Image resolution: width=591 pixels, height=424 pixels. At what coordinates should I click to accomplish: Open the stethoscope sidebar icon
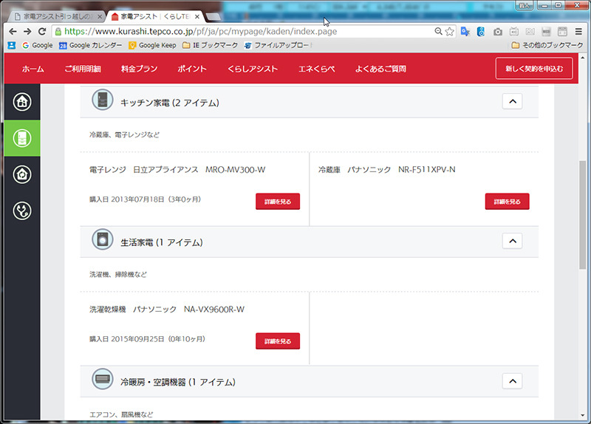click(x=22, y=211)
